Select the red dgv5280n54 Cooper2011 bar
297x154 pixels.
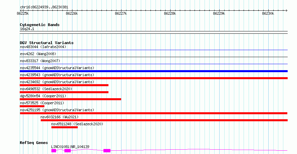point(70,99)
